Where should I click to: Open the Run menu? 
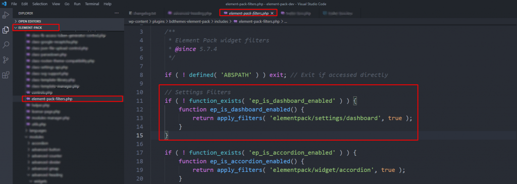tap(77, 4)
